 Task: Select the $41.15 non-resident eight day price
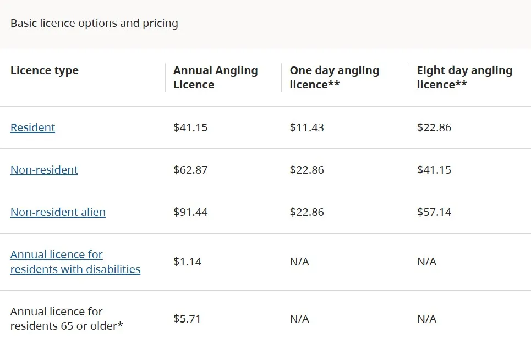click(434, 170)
